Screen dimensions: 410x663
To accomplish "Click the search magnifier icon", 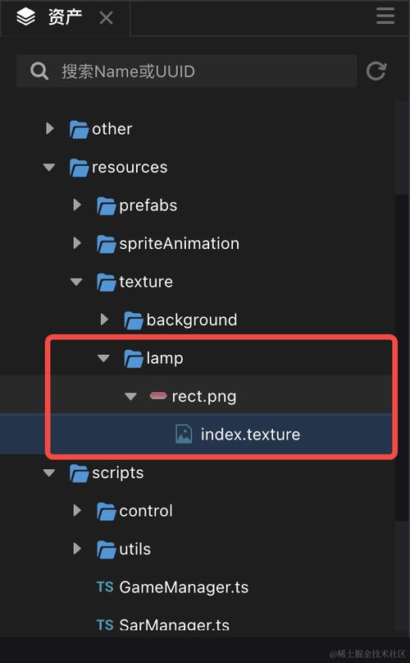I will coord(39,71).
